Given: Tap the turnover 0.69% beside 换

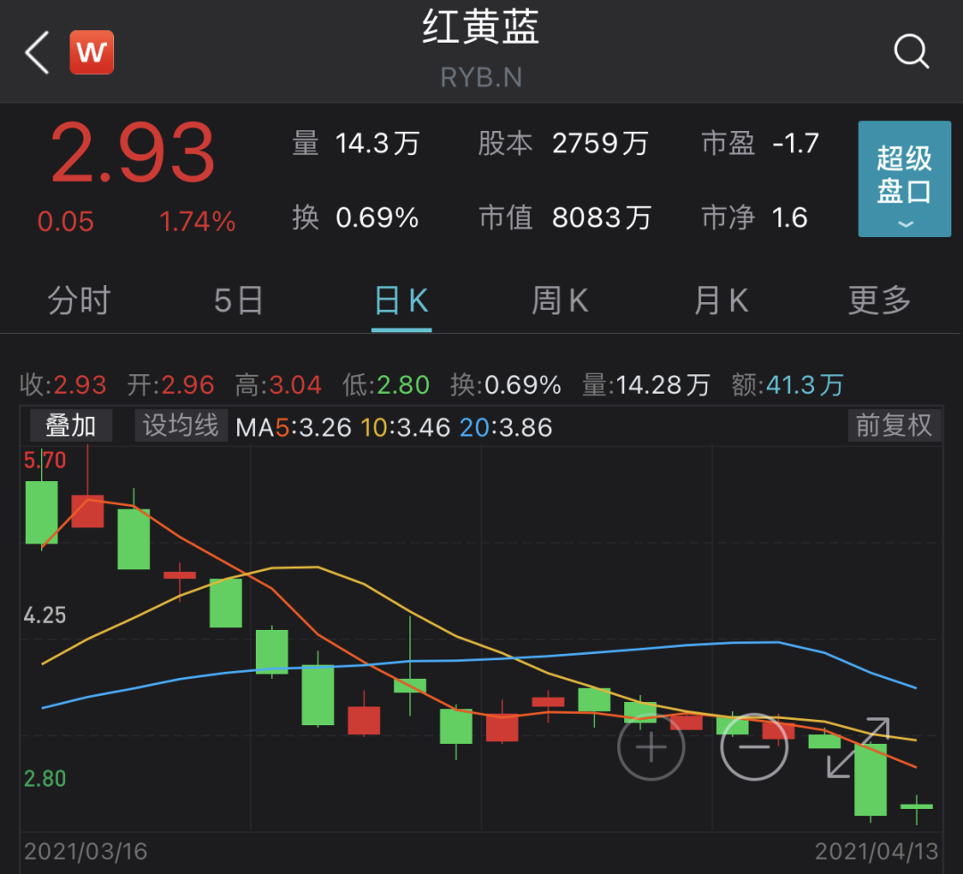Looking at the screenshot, I should tap(377, 218).
